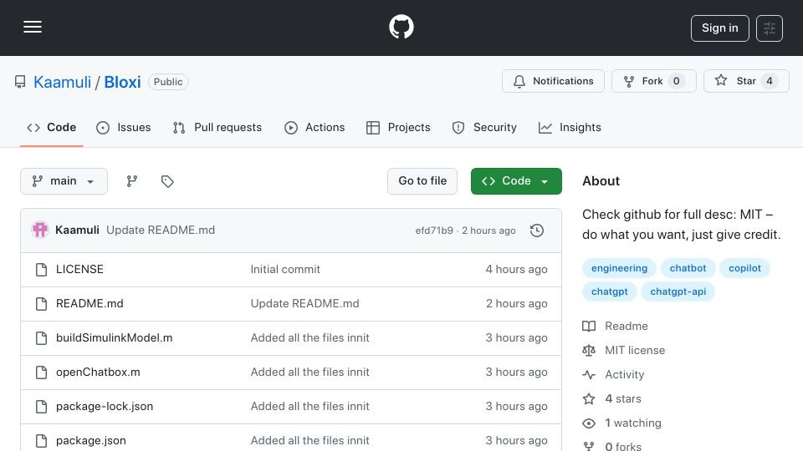Click the eye icon beside 1 watching
Viewport: 803px width, 451px height.
coord(589,423)
